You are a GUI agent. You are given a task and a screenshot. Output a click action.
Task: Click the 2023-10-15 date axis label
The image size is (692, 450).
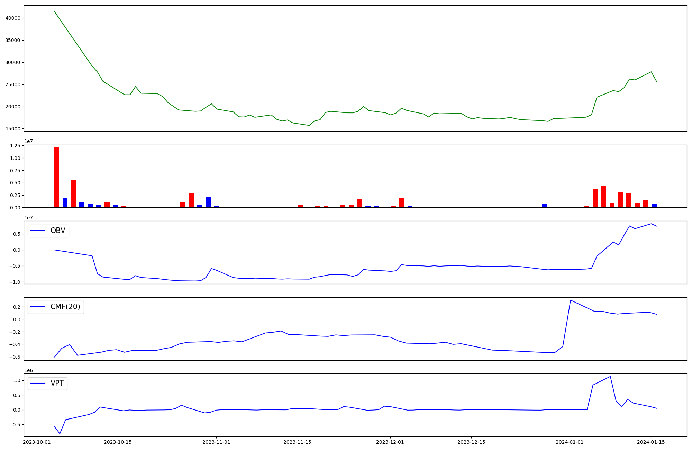pyautogui.click(x=118, y=442)
